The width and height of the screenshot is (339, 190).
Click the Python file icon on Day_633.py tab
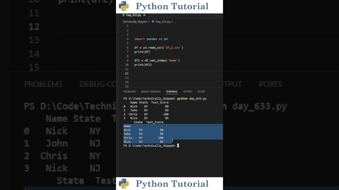[123, 15]
